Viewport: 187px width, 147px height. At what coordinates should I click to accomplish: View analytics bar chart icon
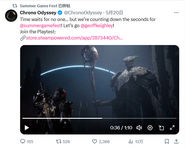click(x=131, y=141)
